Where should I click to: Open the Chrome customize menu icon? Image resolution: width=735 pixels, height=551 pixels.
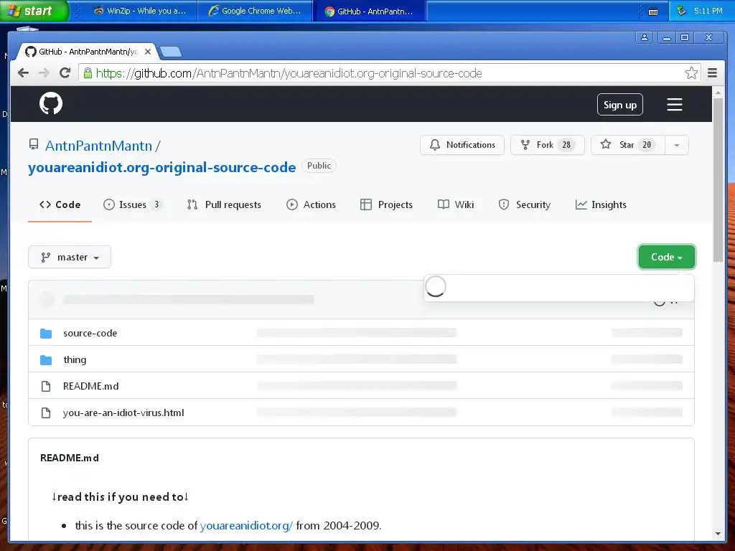712,72
